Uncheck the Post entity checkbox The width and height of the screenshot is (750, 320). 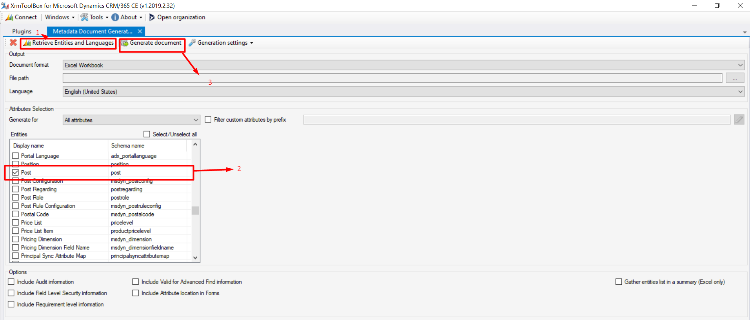pos(16,173)
